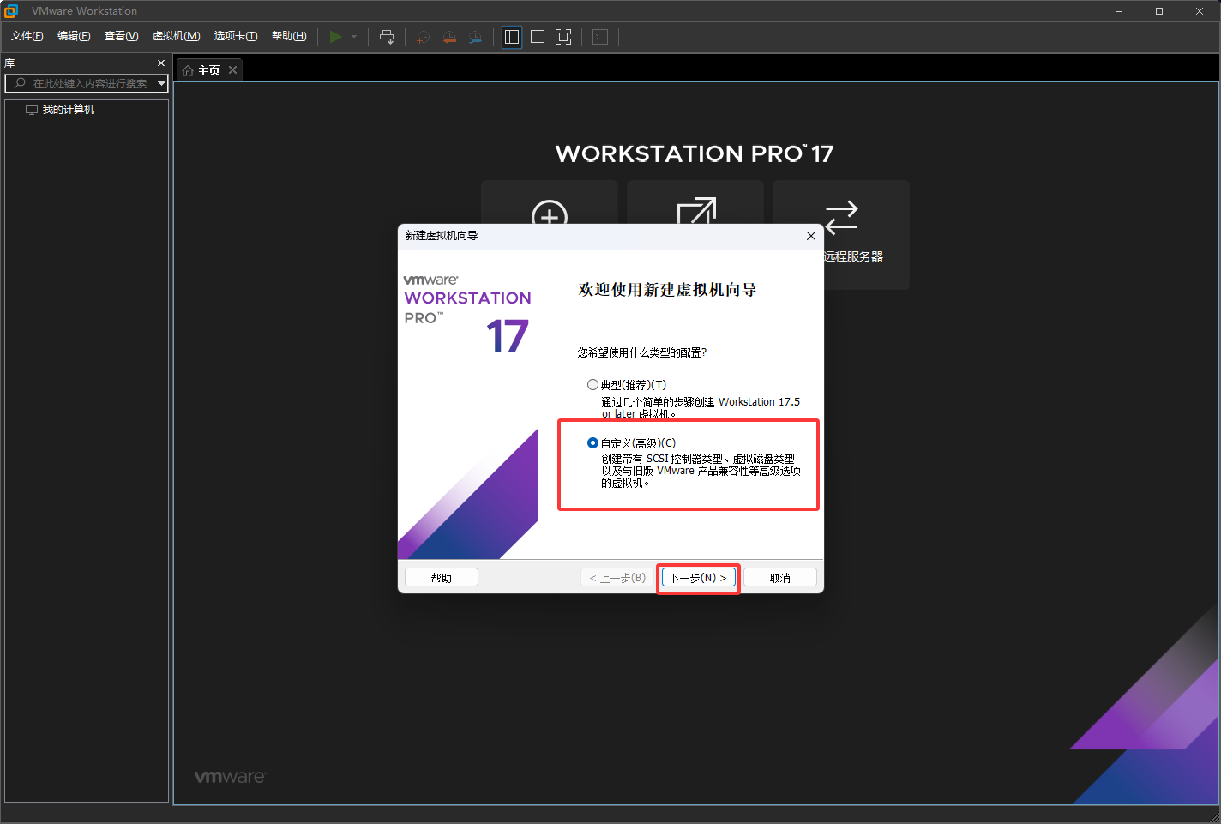Click the remote server connection arrows icon
This screenshot has height=824, width=1221.
click(841, 217)
